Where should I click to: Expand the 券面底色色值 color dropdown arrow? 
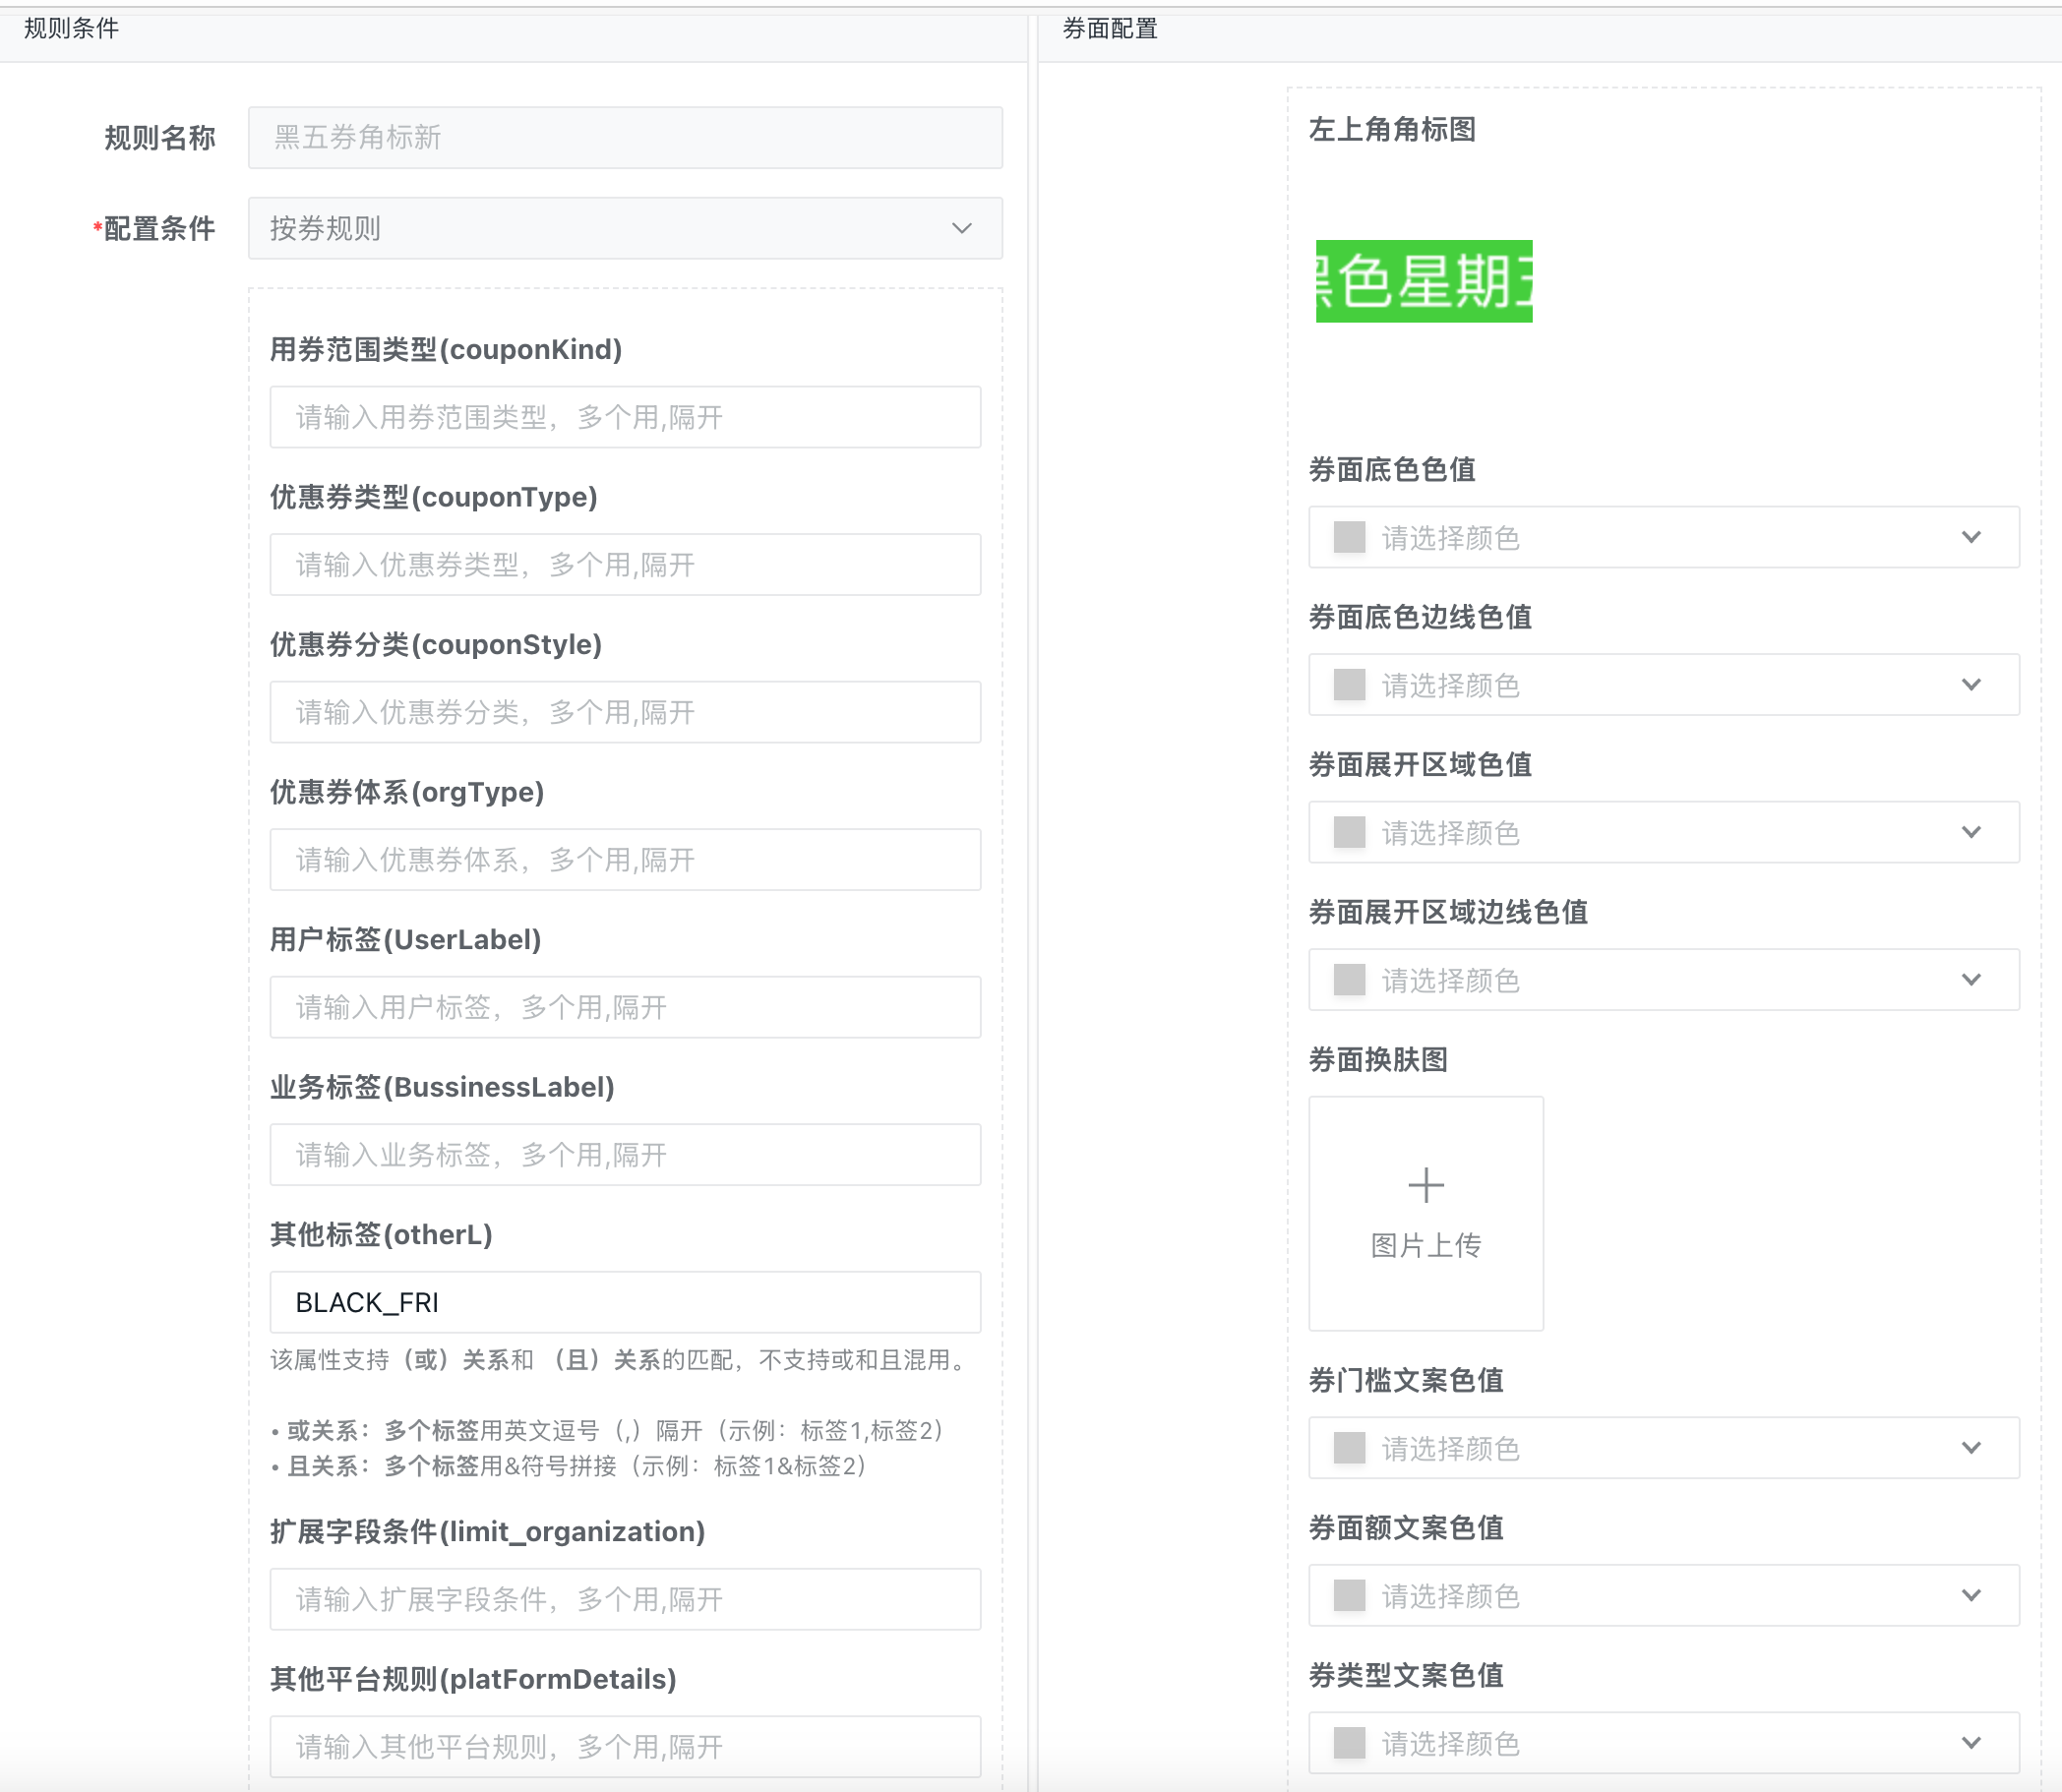click(1970, 537)
